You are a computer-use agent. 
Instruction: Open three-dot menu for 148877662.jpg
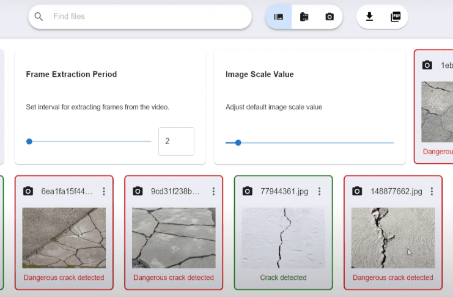click(432, 191)
